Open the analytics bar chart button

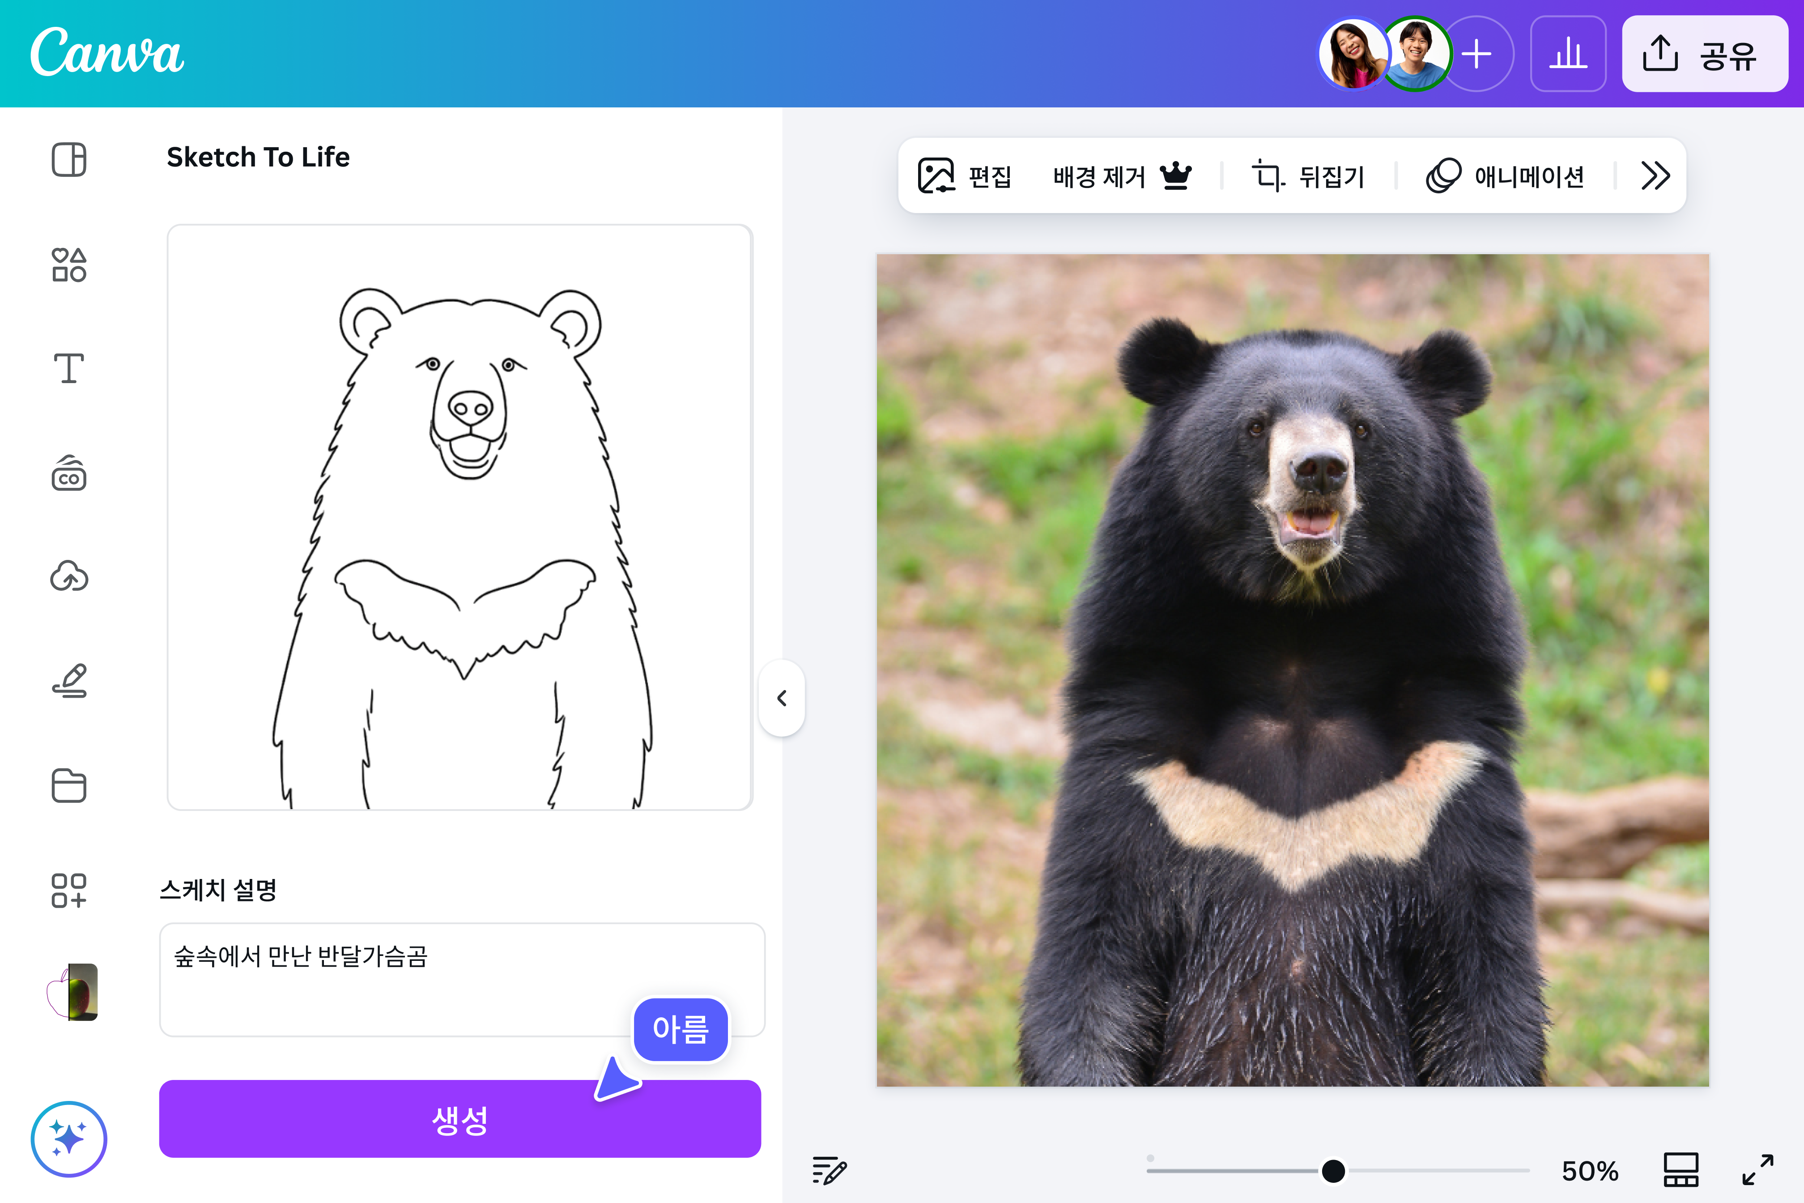pos(1568,54)
